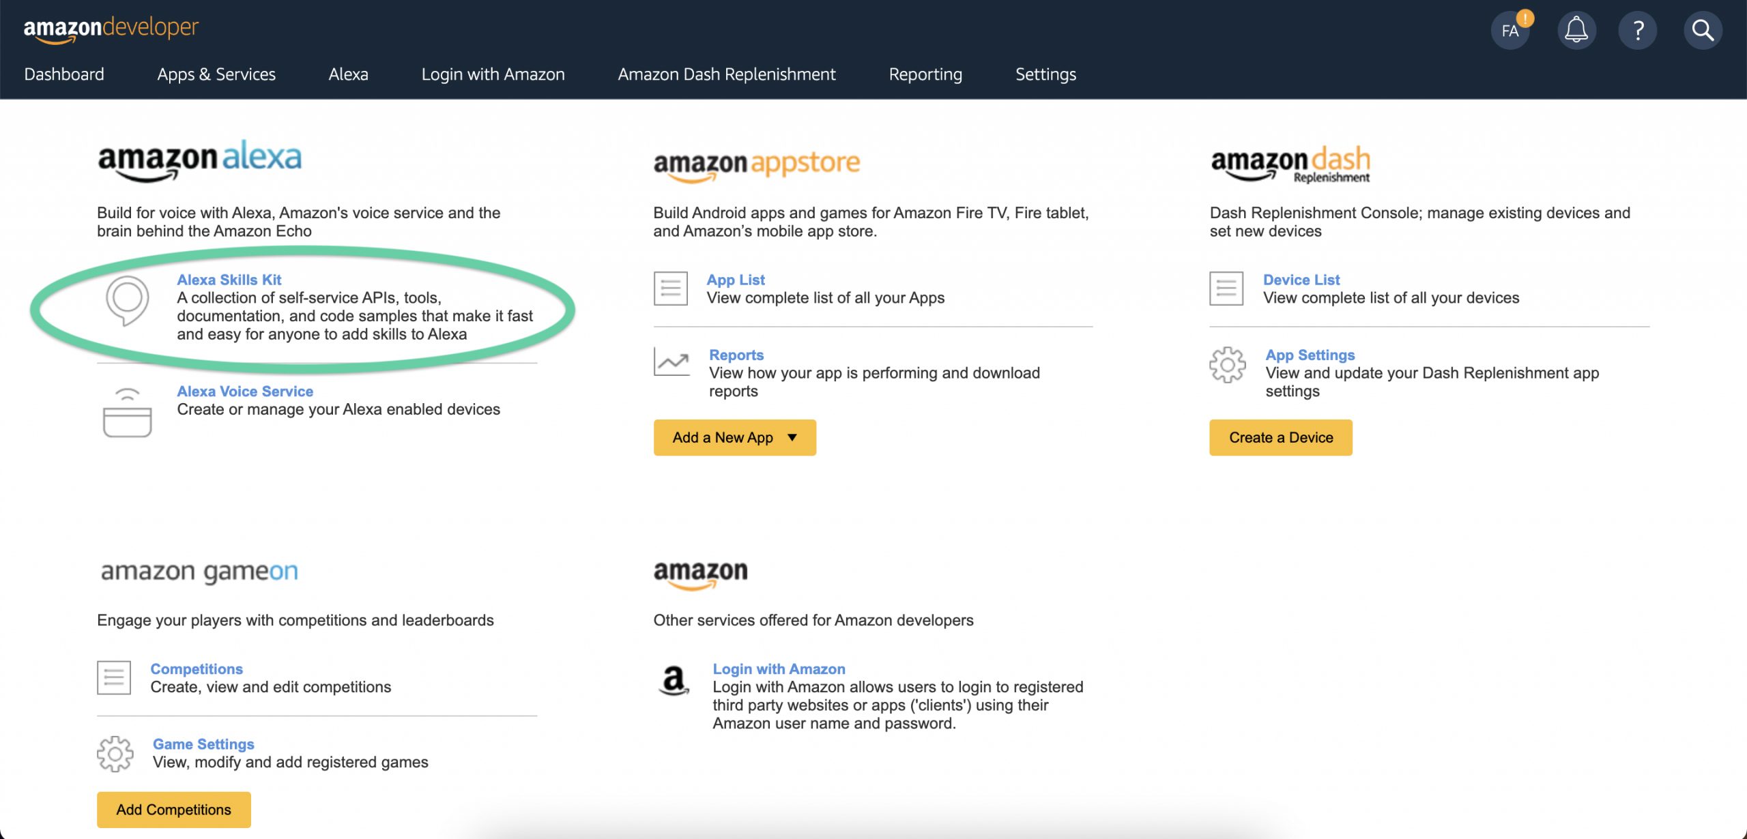Click 'Create or manage your Alexa enabled devices' text
This screenshot has width=1747, height=839.
338,409
